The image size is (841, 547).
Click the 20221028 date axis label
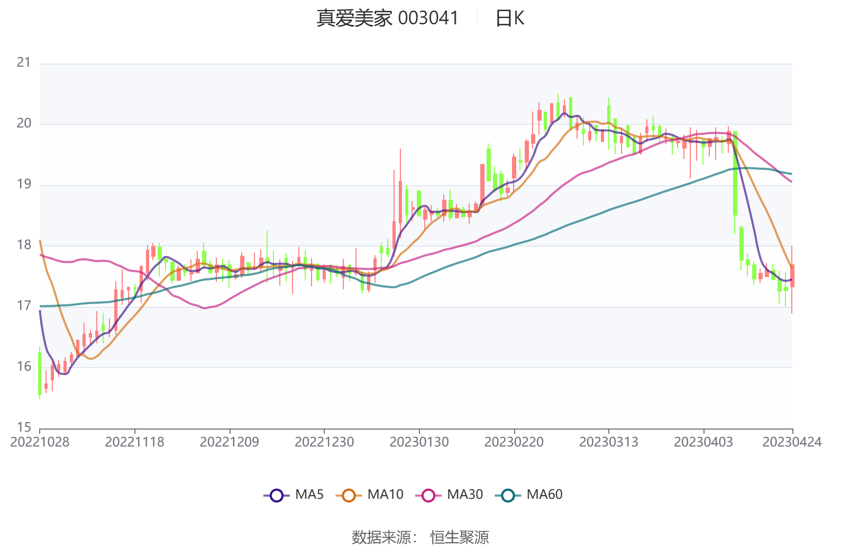coord(40,442)
